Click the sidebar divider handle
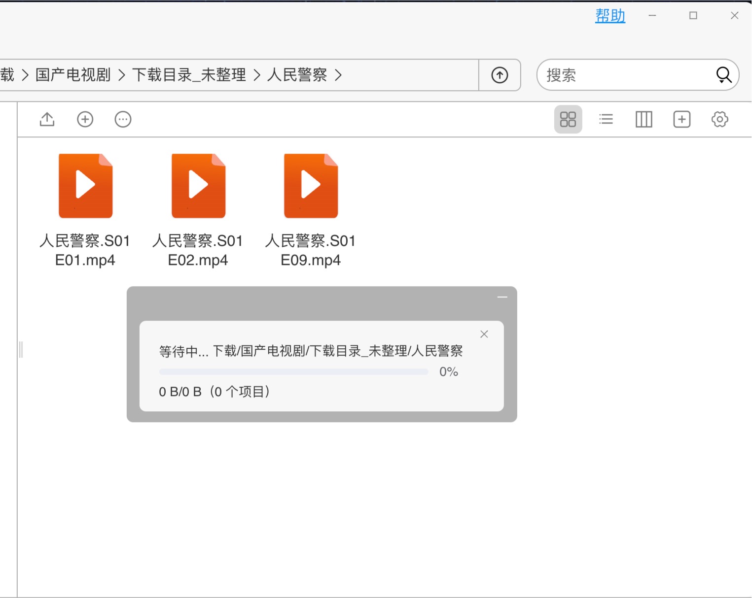The width and height of the screenshot is (752, 598). pyautogui.click(x=21, y=350)
